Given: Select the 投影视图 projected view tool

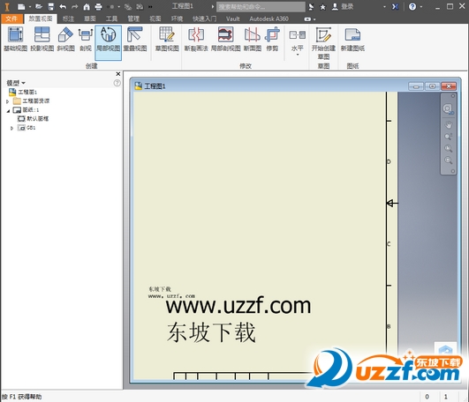Looking at the screenshot, I should click(x=42, y=39).
